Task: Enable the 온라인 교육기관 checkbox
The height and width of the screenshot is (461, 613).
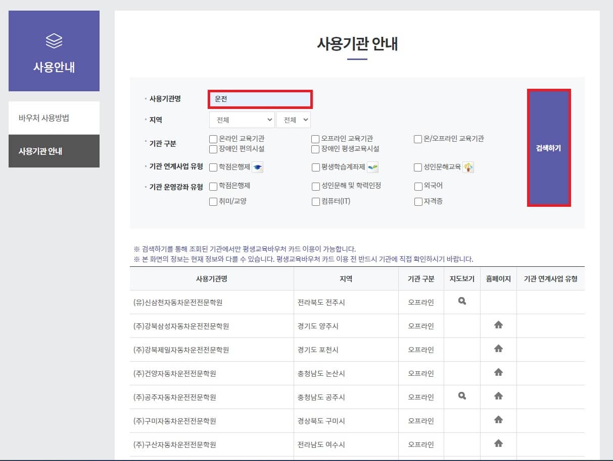Action: [x=213, y=139]
